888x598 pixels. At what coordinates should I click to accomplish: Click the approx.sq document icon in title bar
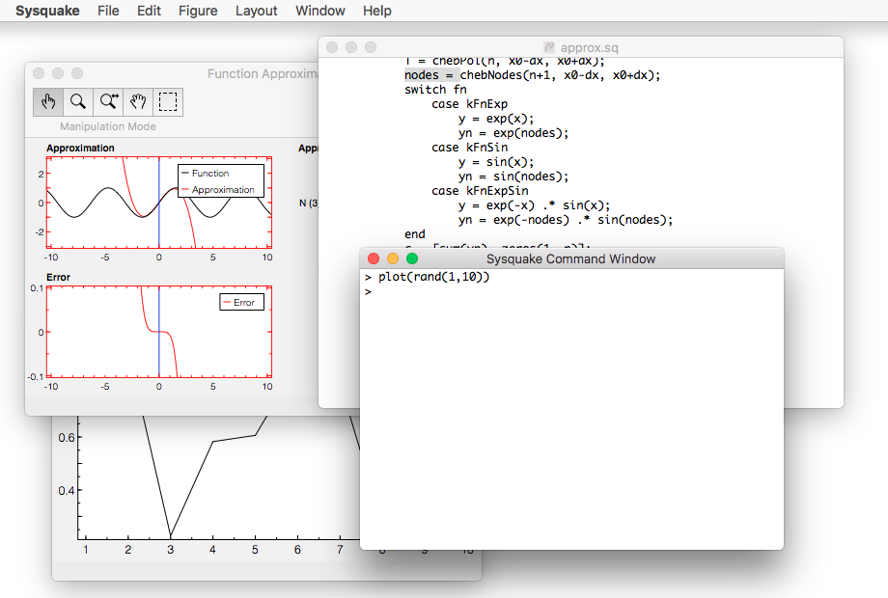549,47
